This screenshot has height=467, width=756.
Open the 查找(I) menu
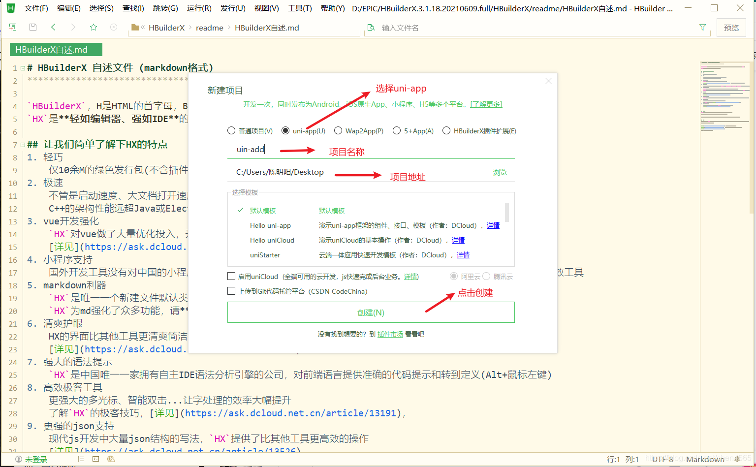pyautogui.click(x=133, y=8)
